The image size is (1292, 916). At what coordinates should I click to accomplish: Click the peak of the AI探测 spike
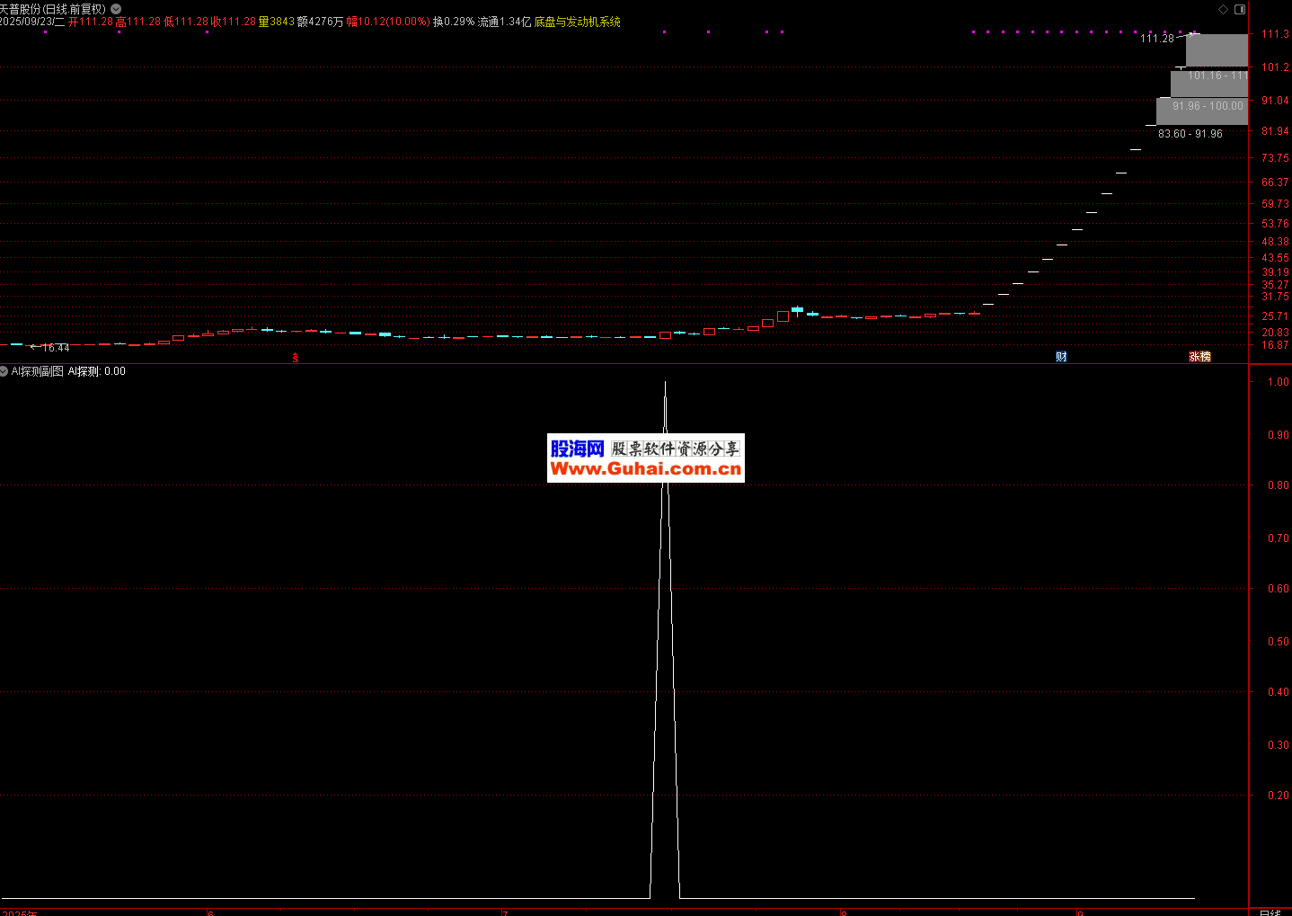(x=665, y=382)
